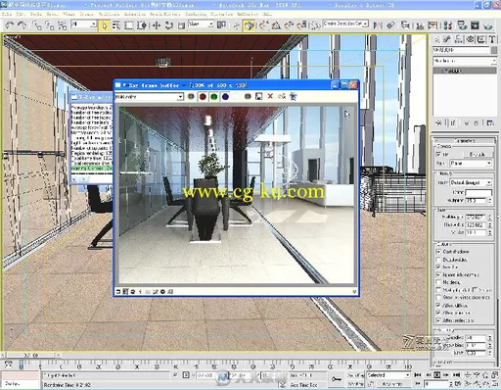Viewport: 501px width, 390px height.
Task: Click the Multiplier value field
Action: click(477, 201)
